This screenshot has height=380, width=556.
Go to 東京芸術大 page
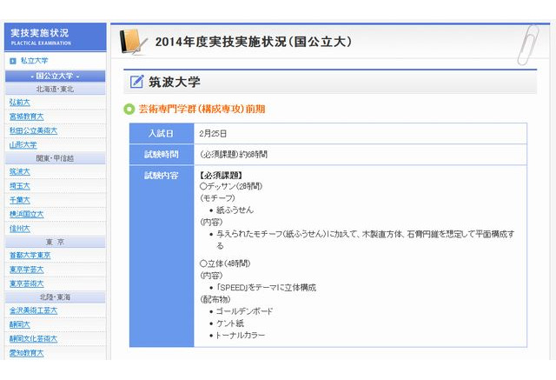coord(26,283)
